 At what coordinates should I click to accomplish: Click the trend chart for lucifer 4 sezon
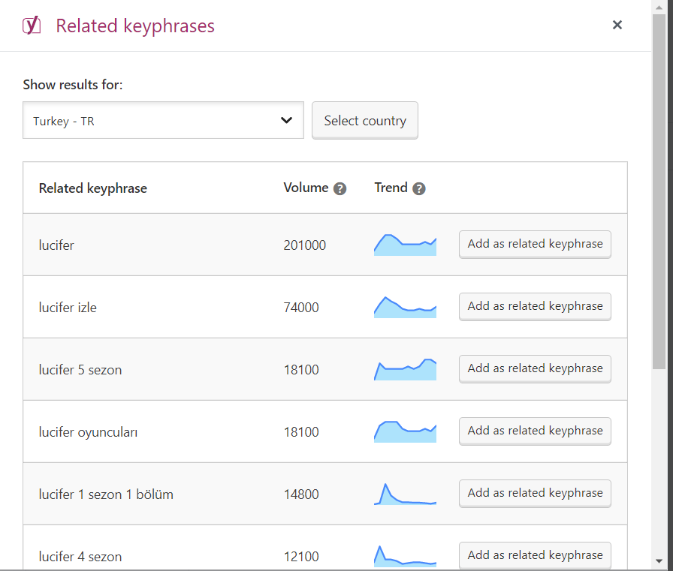pyautogui.click(x=405, y=556)
